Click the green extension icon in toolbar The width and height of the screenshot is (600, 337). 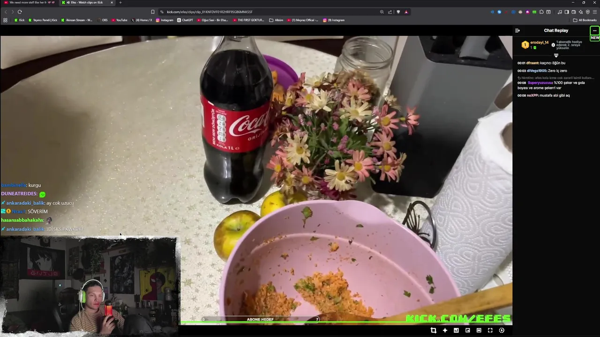point(534,12)
